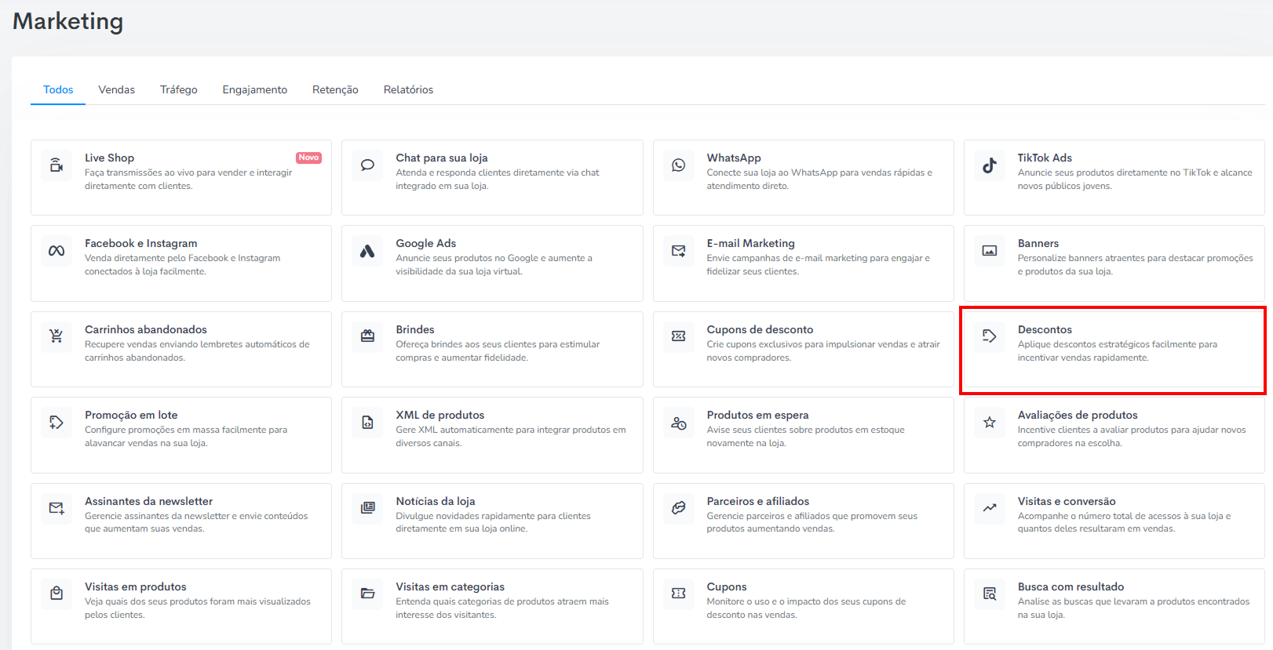The image size is (1273, 650).
Task: Open the Google Ads title
Action: tap(426, 243)
